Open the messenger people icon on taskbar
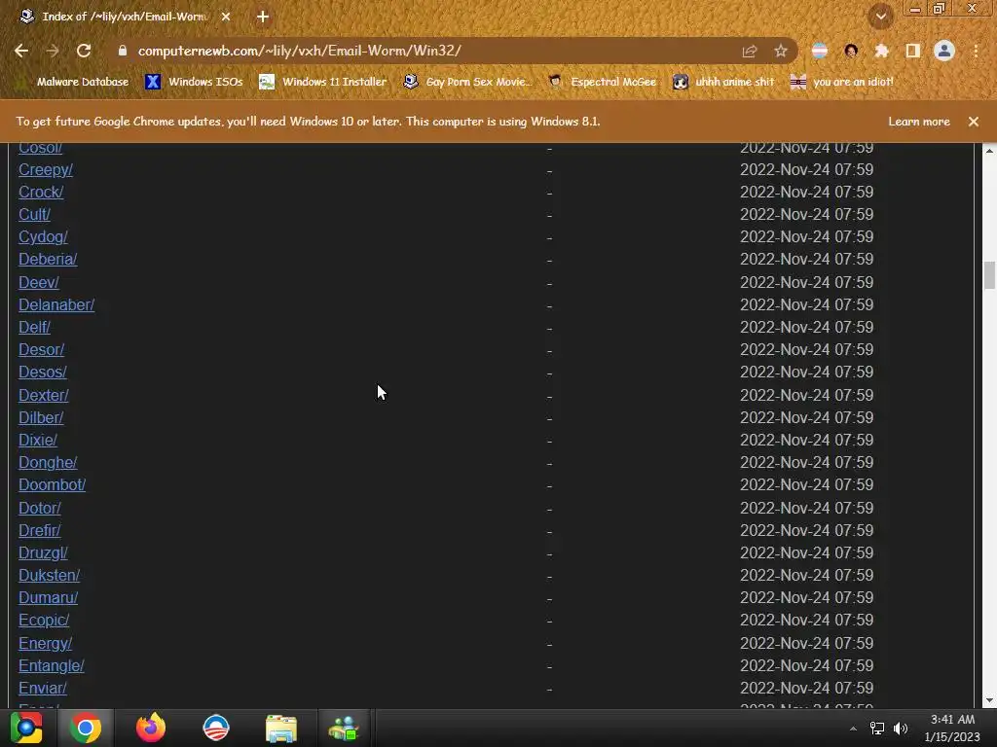Screen dimensions: 997x747 coord(344,728)
